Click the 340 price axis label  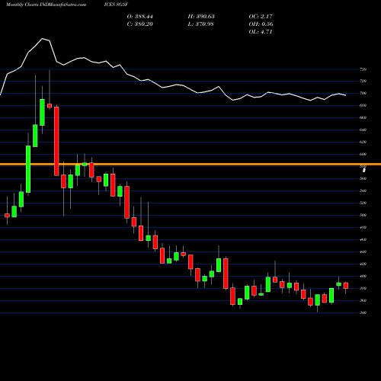(x=363, y=312)
